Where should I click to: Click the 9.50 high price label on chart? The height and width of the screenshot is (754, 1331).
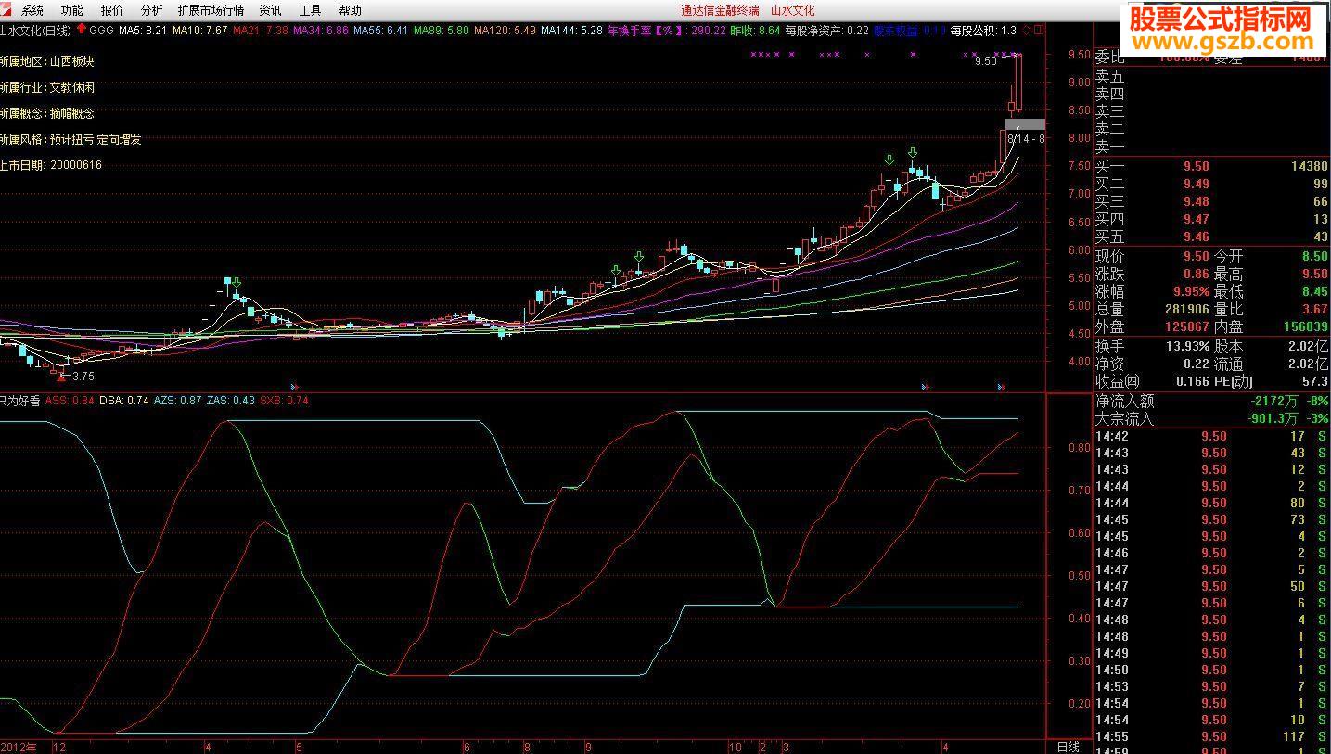[985, 61]
